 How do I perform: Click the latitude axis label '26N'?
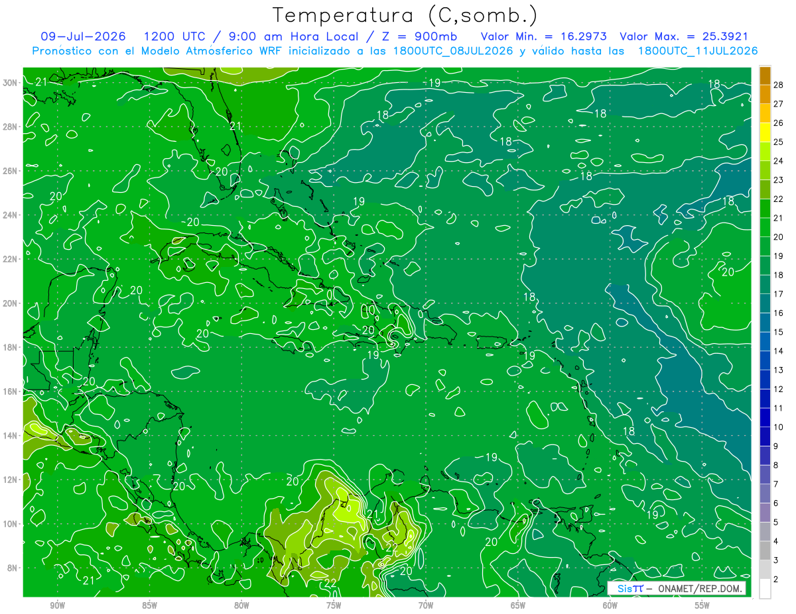coord(10,171)
